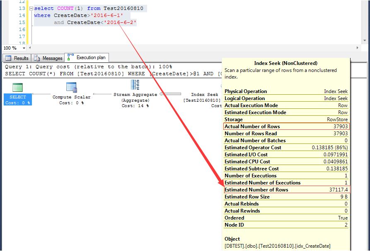This screenshot has width=370, height=251.
Task: Select the Stream Aggregate operator icon
Action: [135, 85]
